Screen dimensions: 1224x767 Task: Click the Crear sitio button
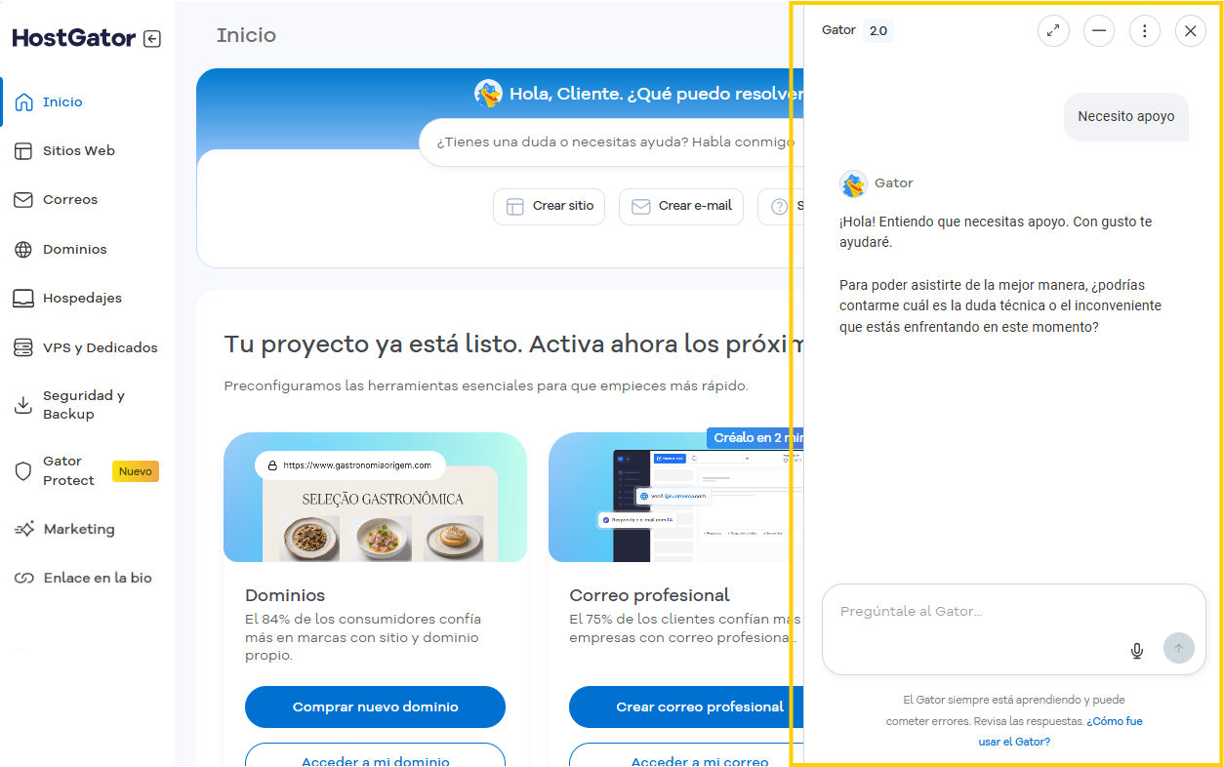pos(550,207)
